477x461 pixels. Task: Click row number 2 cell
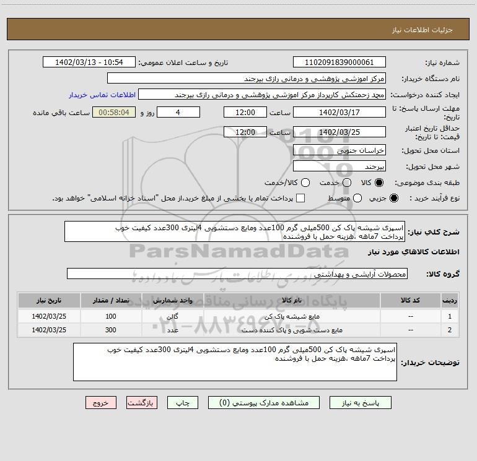click(x=450, y=330)
